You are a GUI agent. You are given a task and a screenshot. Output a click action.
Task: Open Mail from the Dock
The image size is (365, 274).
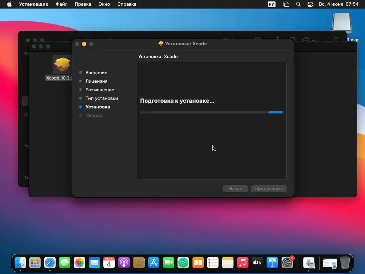point(94,263)
